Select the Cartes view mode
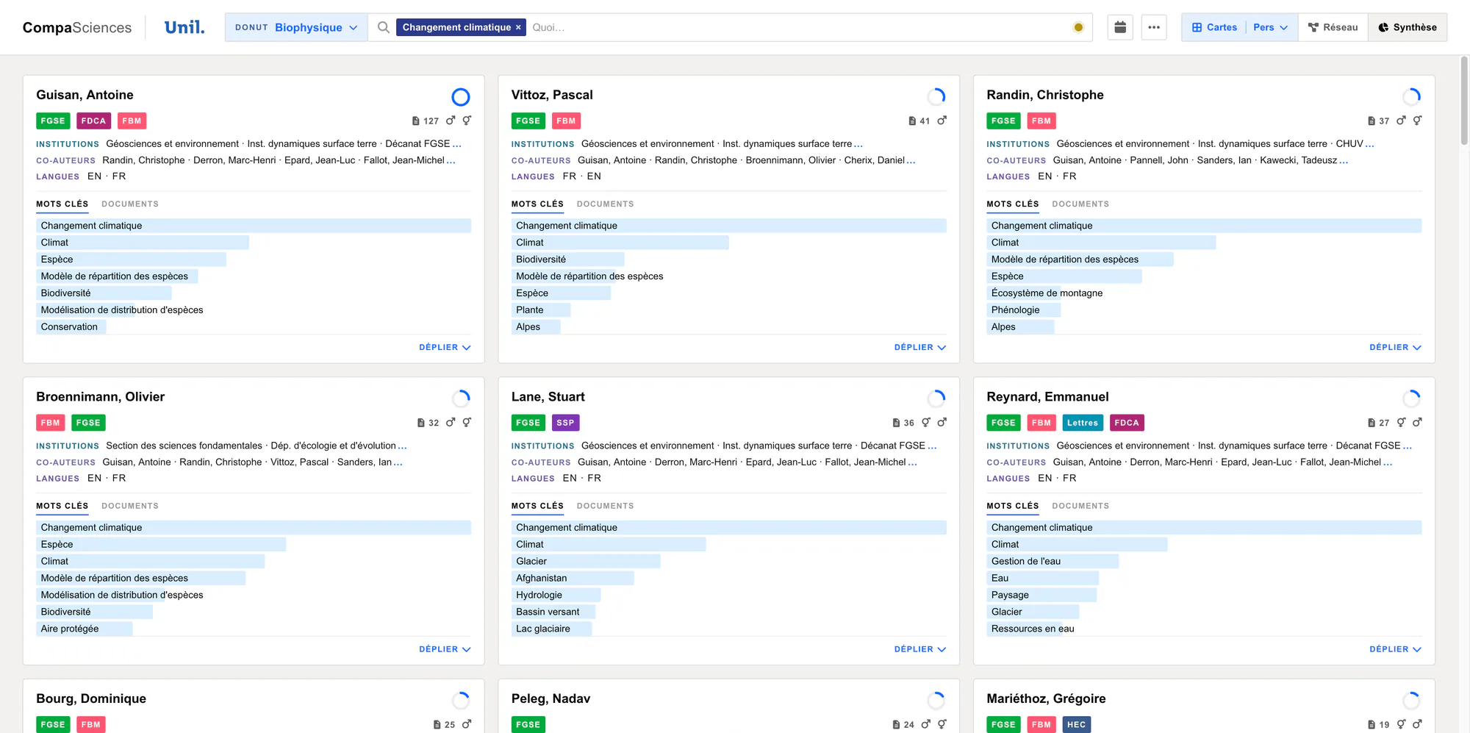1470x733 pixels. coord(1214,27)
